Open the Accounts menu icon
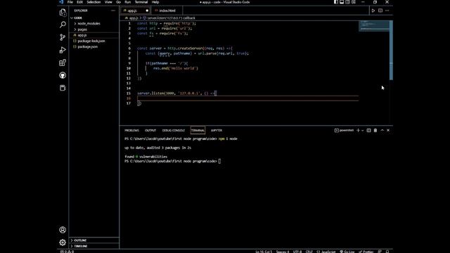This screenshot has height=253, width=450. coord(63,230)
